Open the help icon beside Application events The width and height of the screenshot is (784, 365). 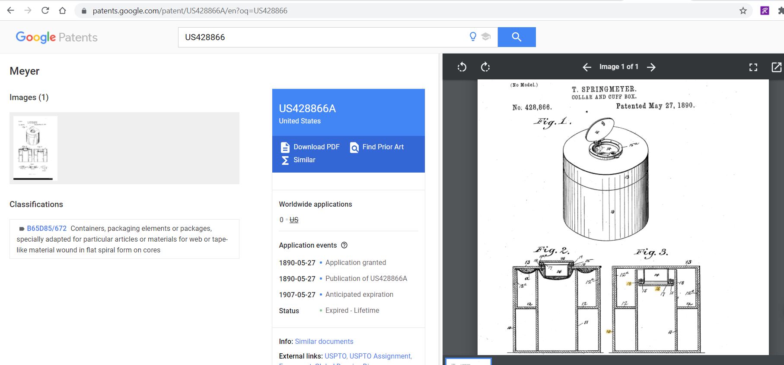[x=344, y=245]
